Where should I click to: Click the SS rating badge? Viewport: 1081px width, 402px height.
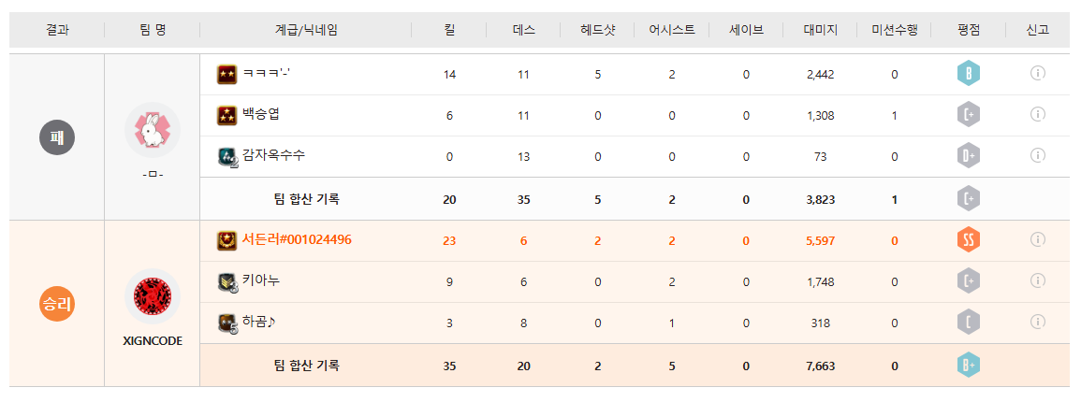click(x=969, y=240)
